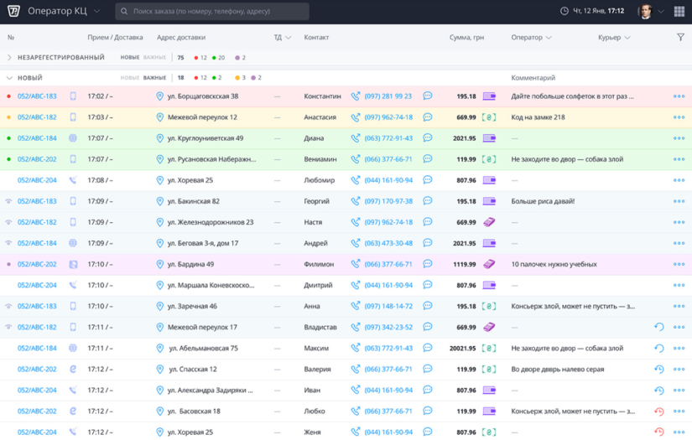This screenshot has width=692, height=440.
Task: Toggle eye icon on ул. Железнодорожников 23 row
Action: tap(8, 222)
